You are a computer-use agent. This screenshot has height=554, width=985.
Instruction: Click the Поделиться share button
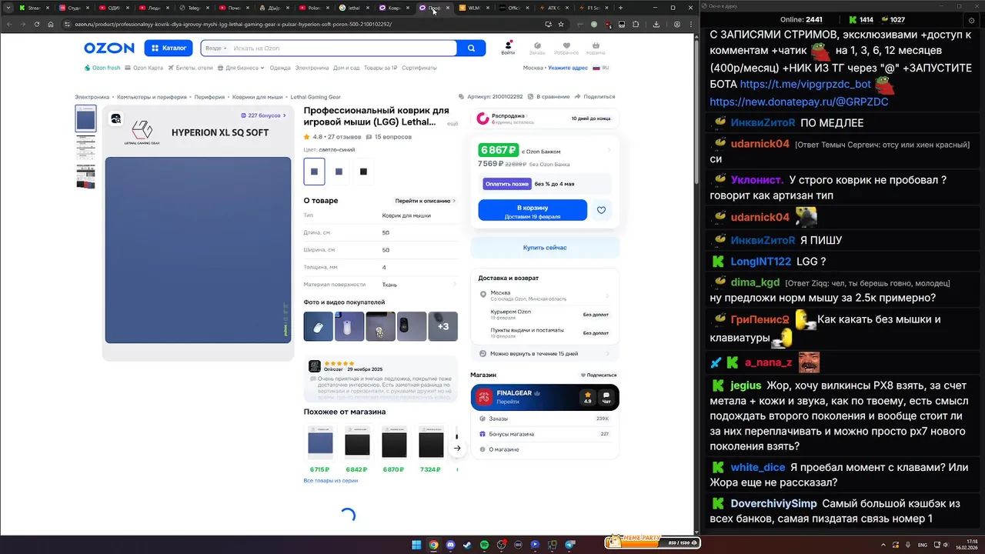coord(595,97)
